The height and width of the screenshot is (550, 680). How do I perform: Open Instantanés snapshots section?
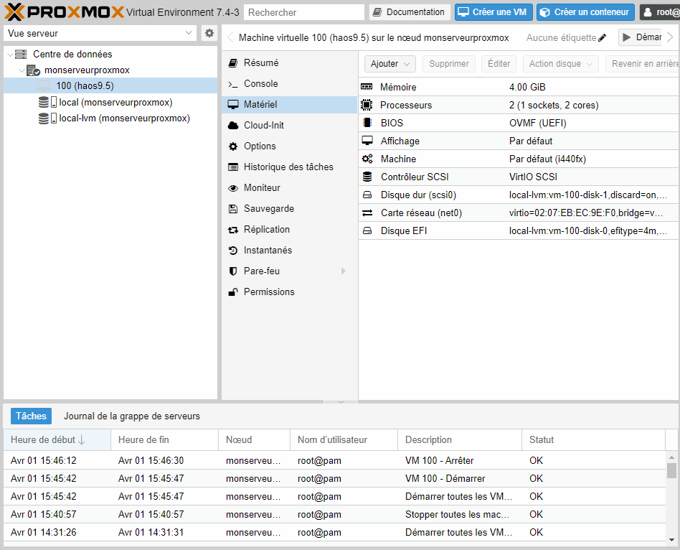point(268,251)
